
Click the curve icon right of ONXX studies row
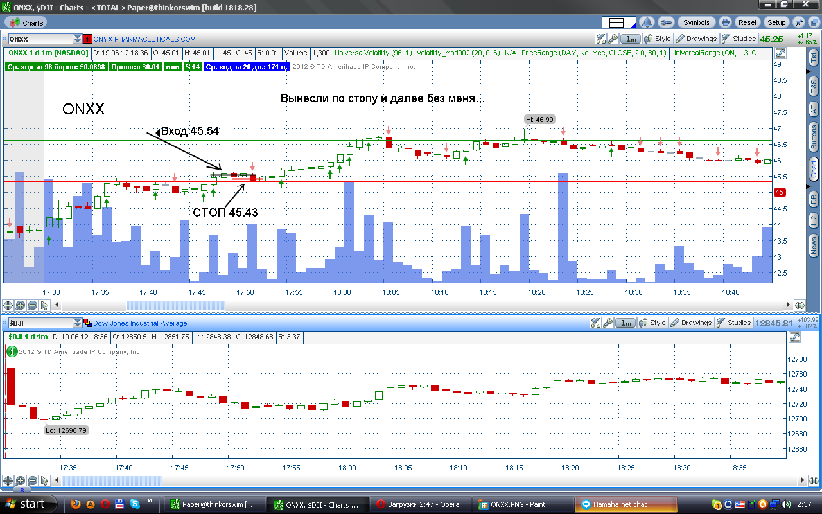780,53
